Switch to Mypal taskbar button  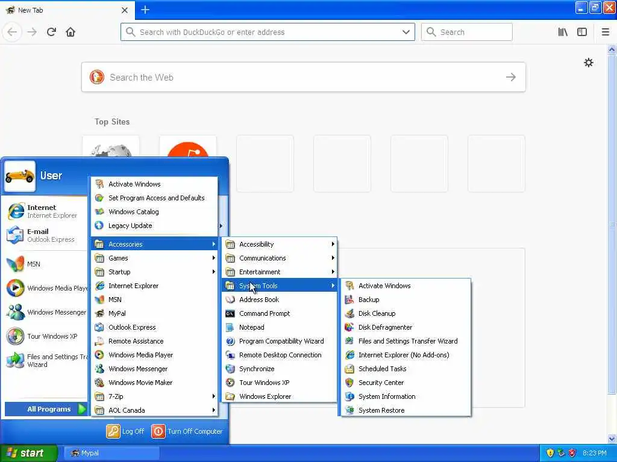point(111,453)
